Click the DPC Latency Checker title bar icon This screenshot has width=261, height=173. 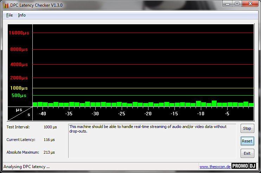click(x=6, y=5)
